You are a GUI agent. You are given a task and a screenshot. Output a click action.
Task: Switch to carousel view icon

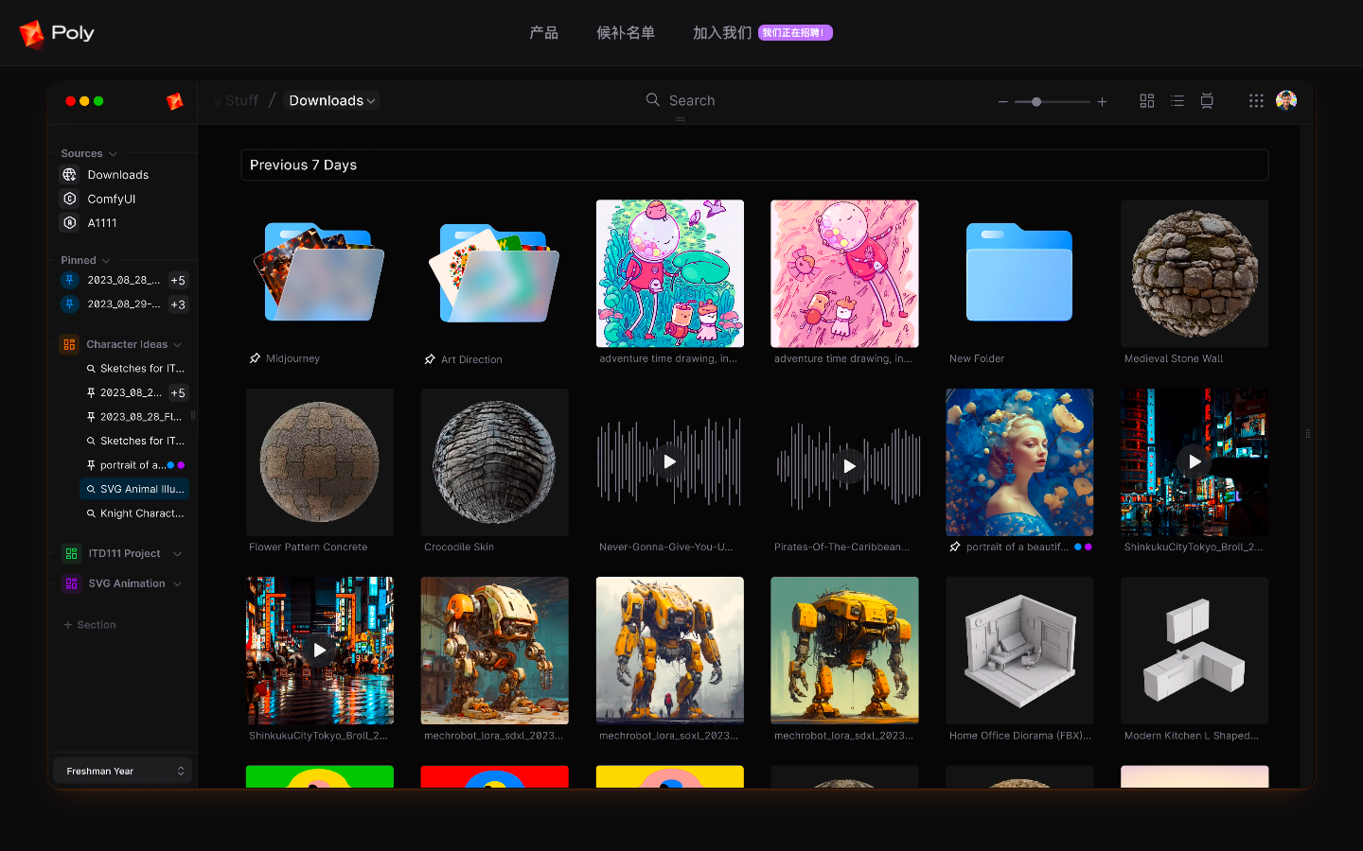[x=1207, y=100]
